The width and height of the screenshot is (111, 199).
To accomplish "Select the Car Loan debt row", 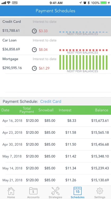I will [x=55, y=46].
